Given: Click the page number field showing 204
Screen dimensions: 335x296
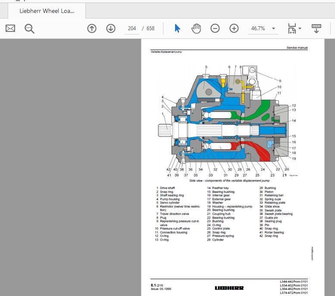Looking at the screenshot, I should pyautogui.click(x=132, y=28).
